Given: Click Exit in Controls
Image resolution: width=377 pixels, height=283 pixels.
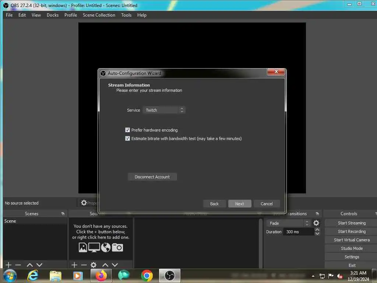Looking at the screenshot, I should 352,265.
